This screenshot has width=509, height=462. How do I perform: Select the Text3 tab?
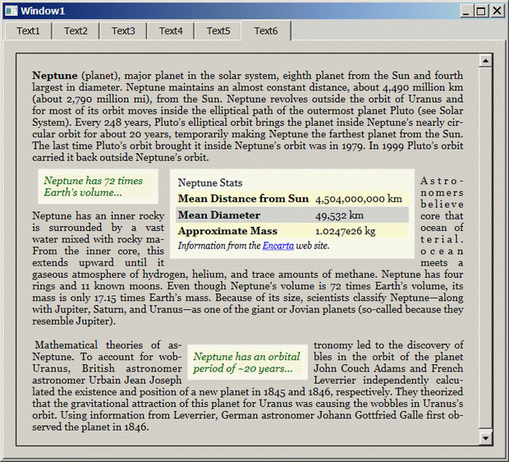[123, 31]
